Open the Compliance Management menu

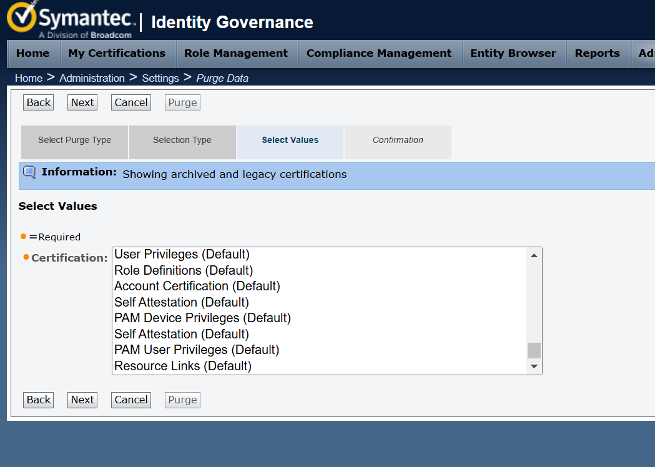click(x=379, y=54)
